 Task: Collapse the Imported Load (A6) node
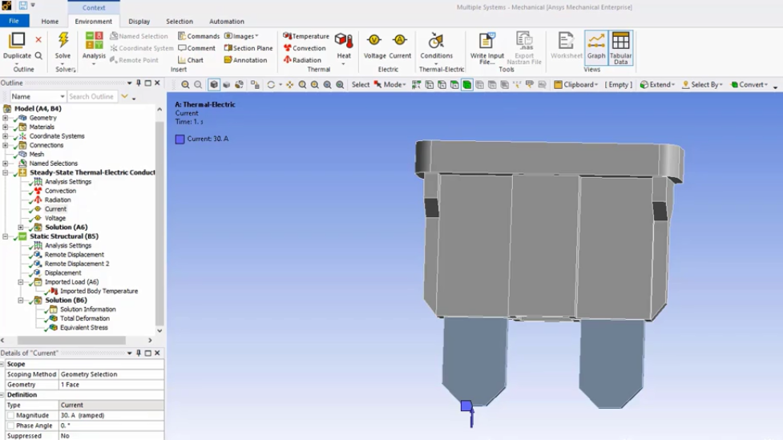click(x=21, y=282)
